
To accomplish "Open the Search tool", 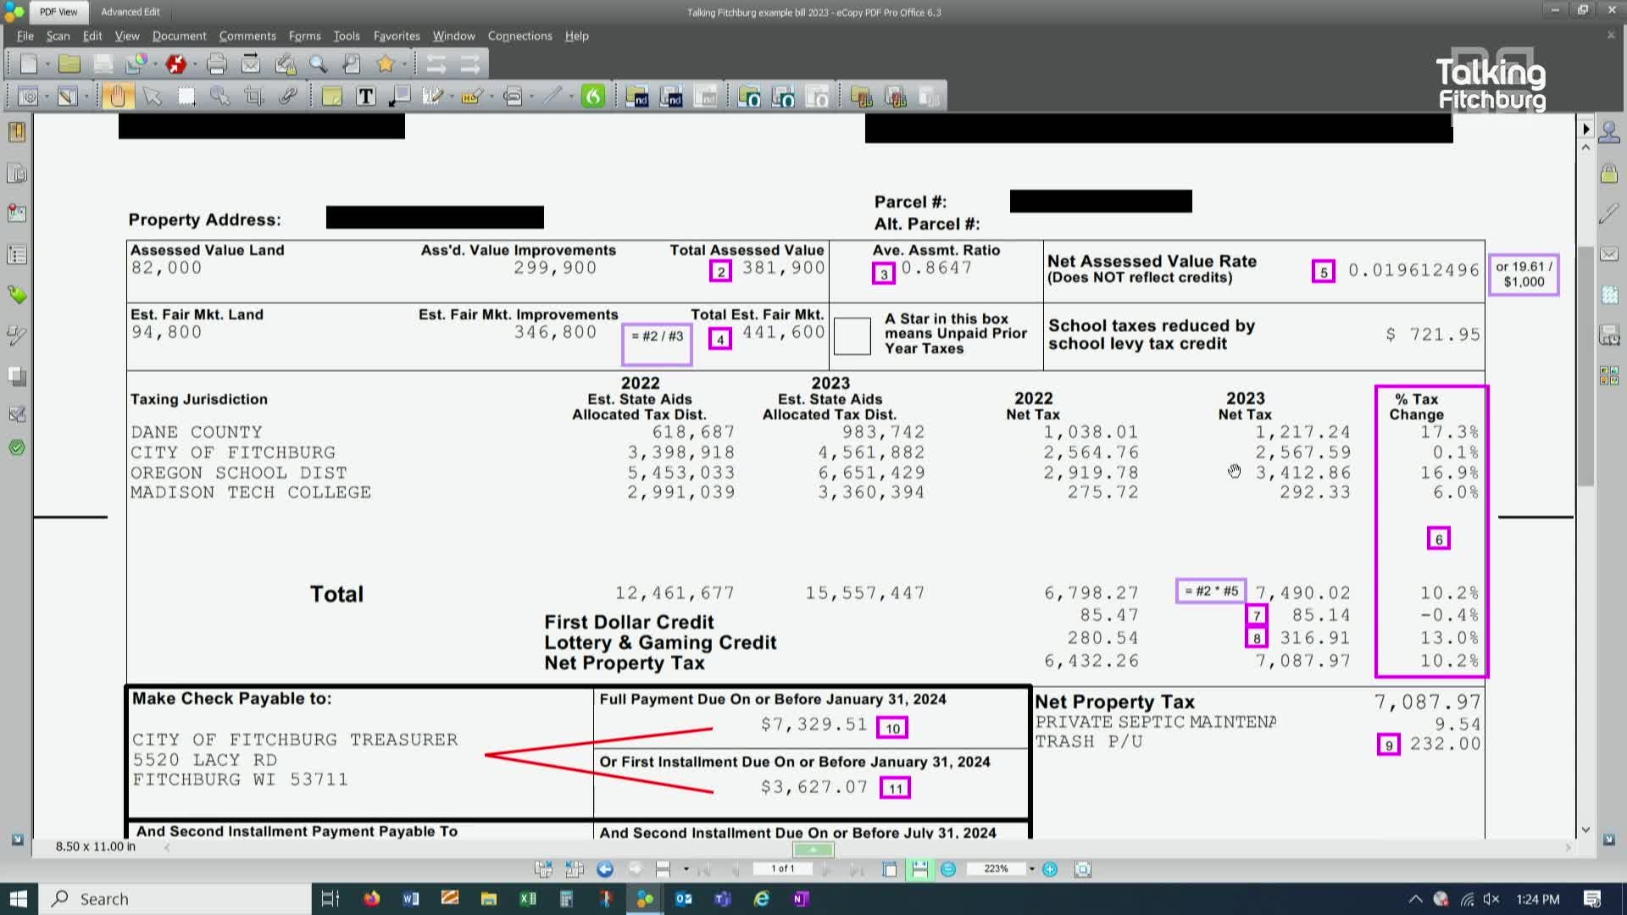I will (318, 64).
